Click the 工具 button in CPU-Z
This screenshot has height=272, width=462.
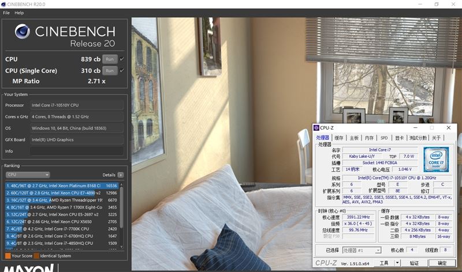(x=384, y=263)
